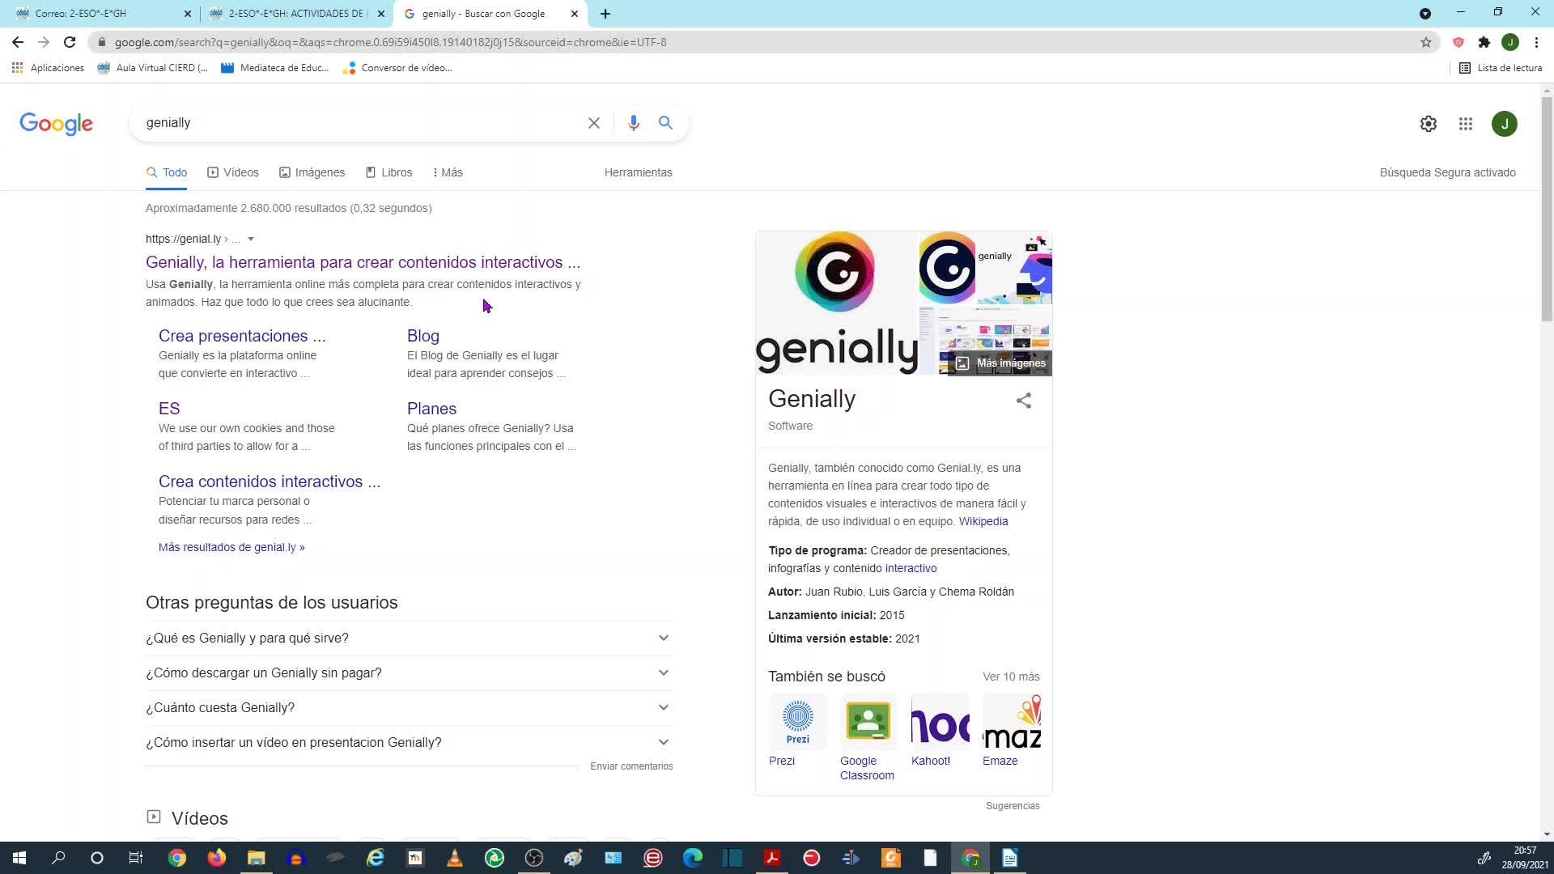Open "Más imágenes" thumbnail overlay
Screen dimensions: 1554x874
[x=1000, y=363]
